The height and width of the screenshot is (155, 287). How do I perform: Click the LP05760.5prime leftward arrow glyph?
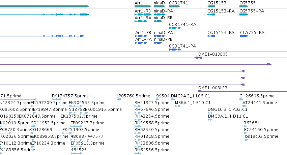pyautogui.click(x=119, y=99)
